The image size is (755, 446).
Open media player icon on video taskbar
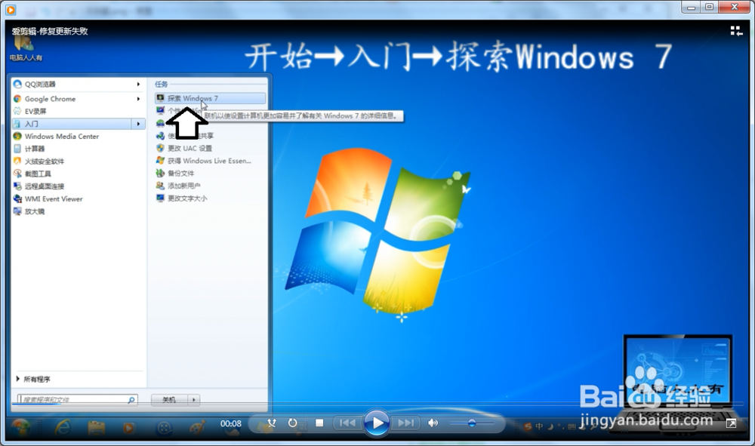[128, 427]
